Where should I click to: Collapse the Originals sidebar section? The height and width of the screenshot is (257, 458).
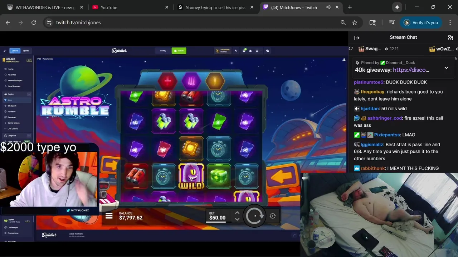[29, 136]
